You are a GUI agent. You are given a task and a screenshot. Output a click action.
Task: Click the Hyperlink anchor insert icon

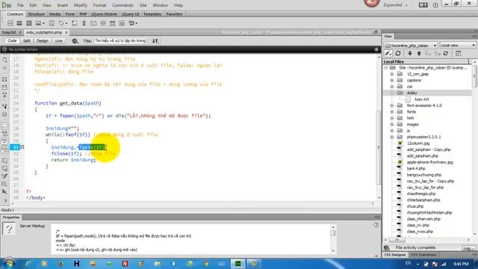pos(84,23)
